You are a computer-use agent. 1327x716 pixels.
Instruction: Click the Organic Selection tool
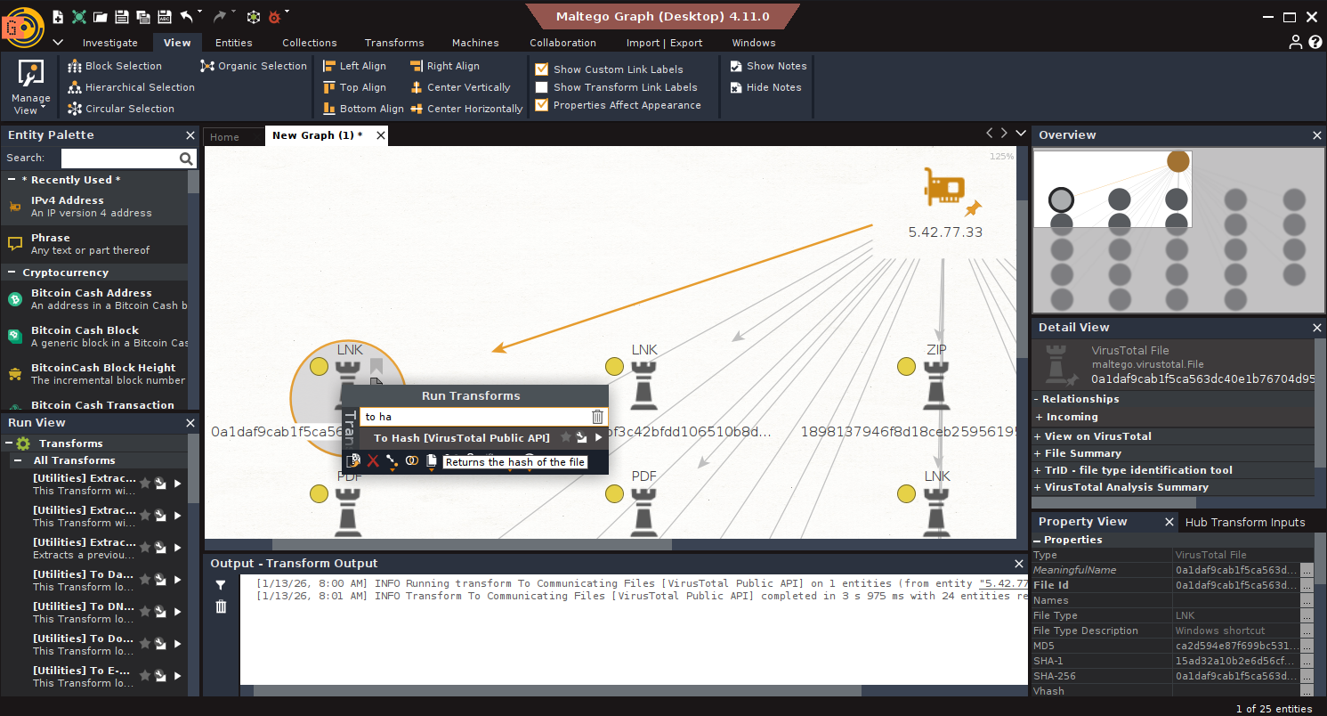tap(207, 66)
